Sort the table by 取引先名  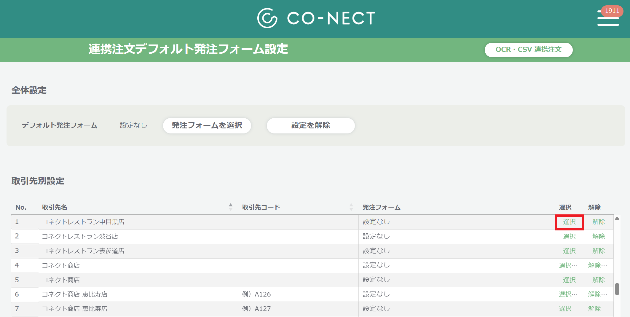point(231,207)
